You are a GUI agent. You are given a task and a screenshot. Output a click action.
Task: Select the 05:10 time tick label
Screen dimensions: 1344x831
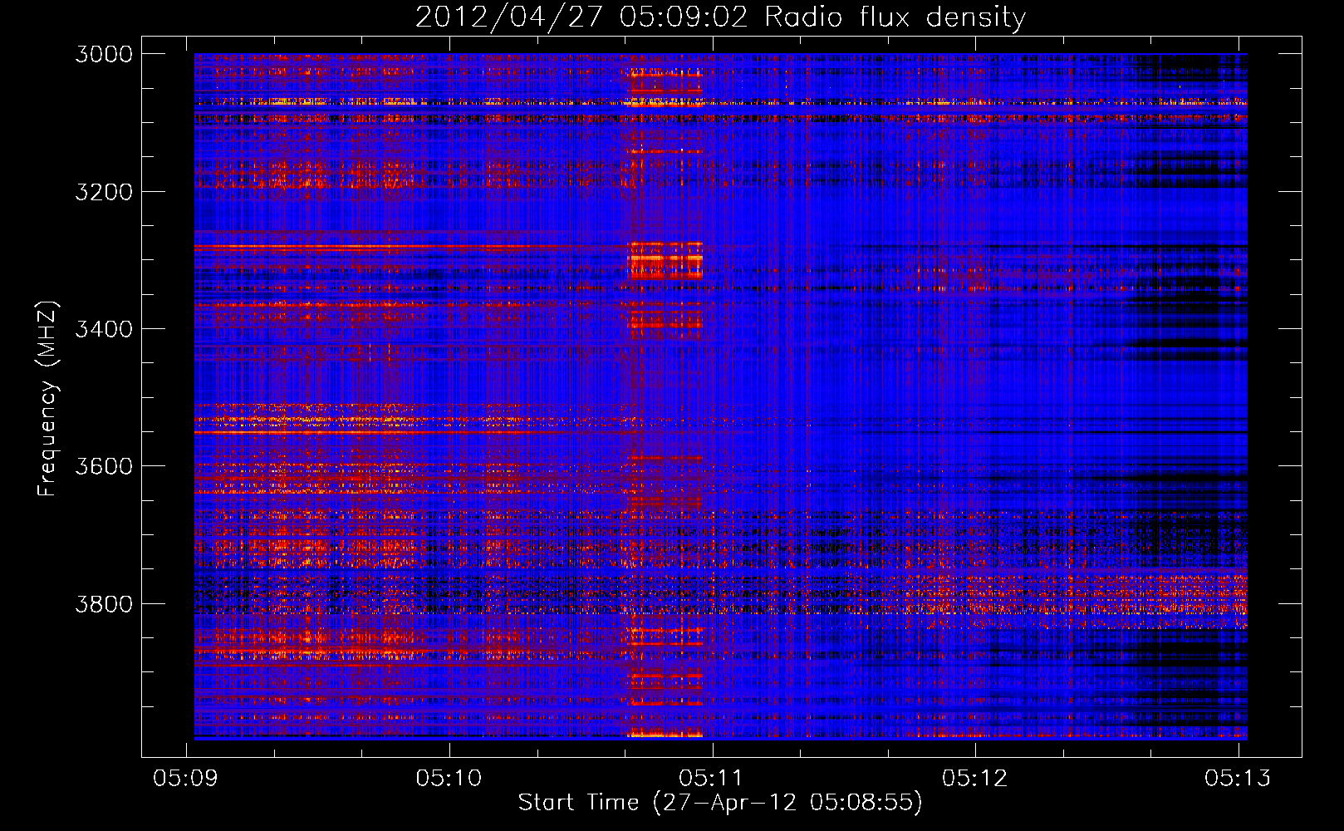coord(449,778)
